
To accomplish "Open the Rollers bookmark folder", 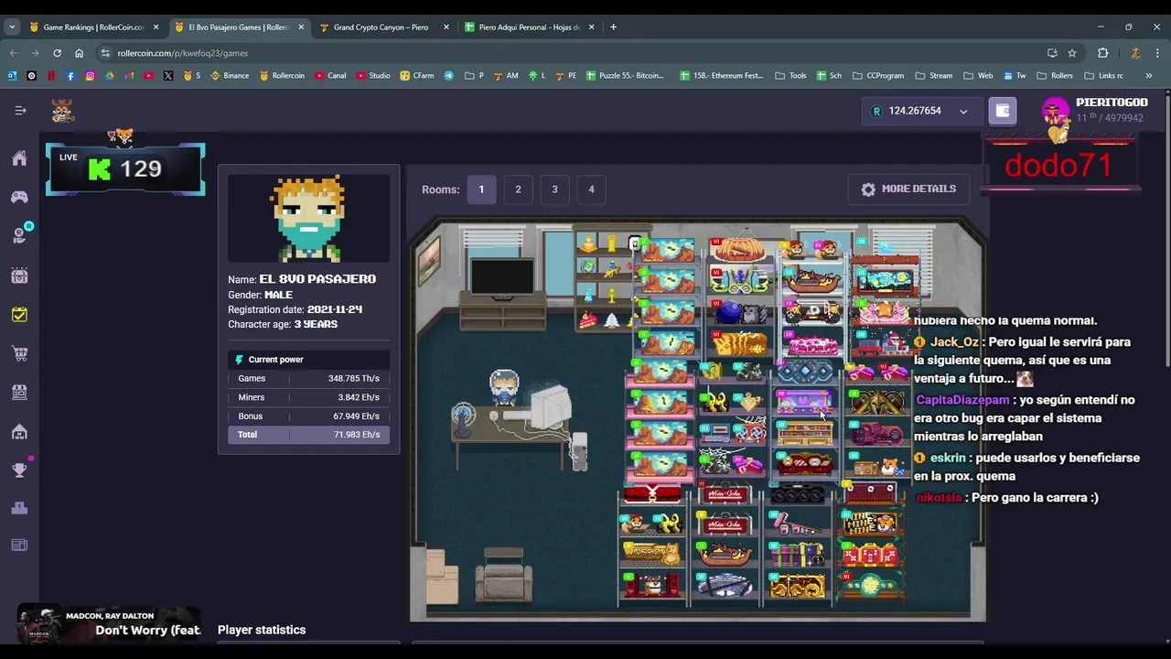I will coord(1055,76).
